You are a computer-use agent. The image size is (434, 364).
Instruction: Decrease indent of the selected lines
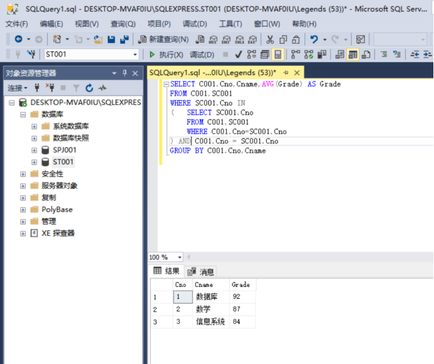click(415, 55)
